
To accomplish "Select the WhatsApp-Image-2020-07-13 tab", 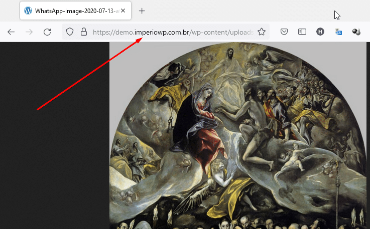I will pos(75,11).
